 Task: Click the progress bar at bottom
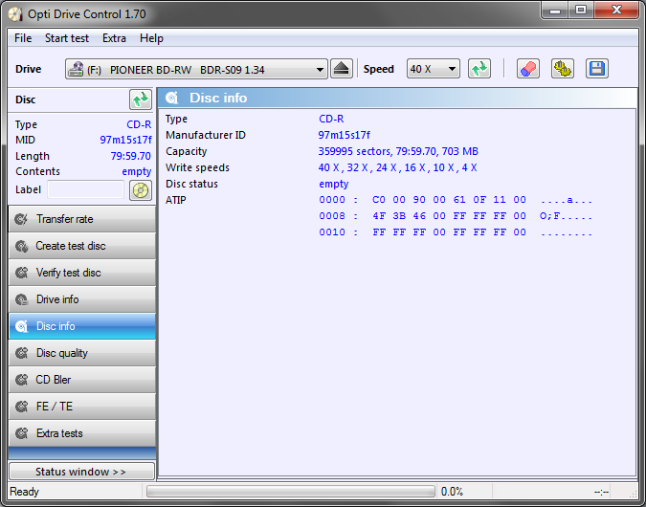click(291, 492)
